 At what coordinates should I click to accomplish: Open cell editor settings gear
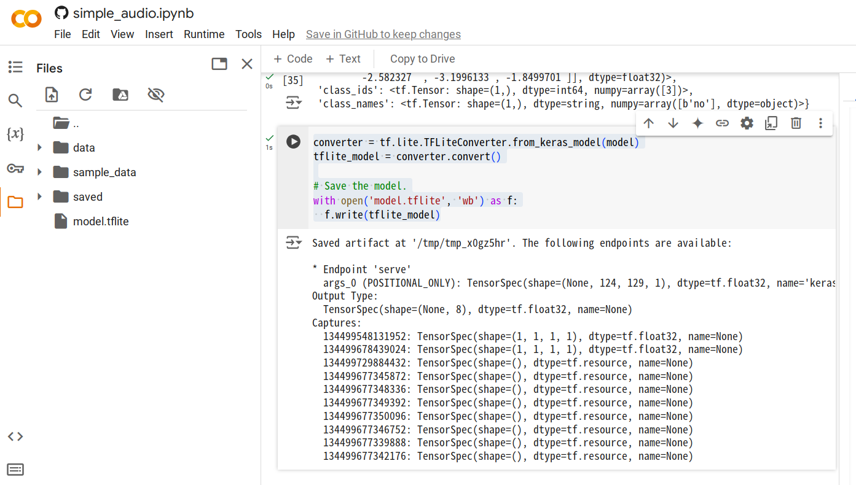point(747,123)
